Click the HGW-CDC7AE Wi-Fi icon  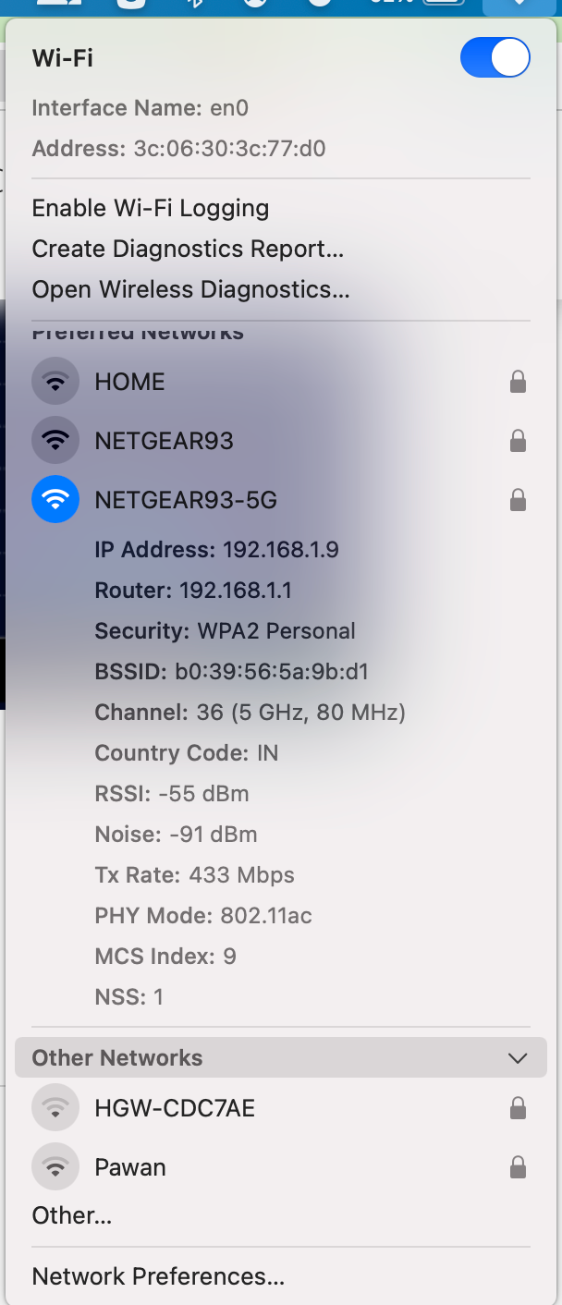[x=55, y=1108]
